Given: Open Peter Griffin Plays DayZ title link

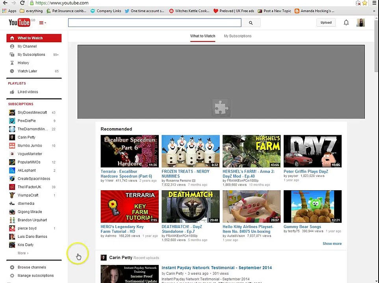Looking at the screenshot, I should coord(306,171).
